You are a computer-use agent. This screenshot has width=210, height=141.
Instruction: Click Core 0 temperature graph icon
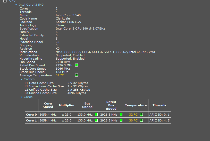(141, 114)
